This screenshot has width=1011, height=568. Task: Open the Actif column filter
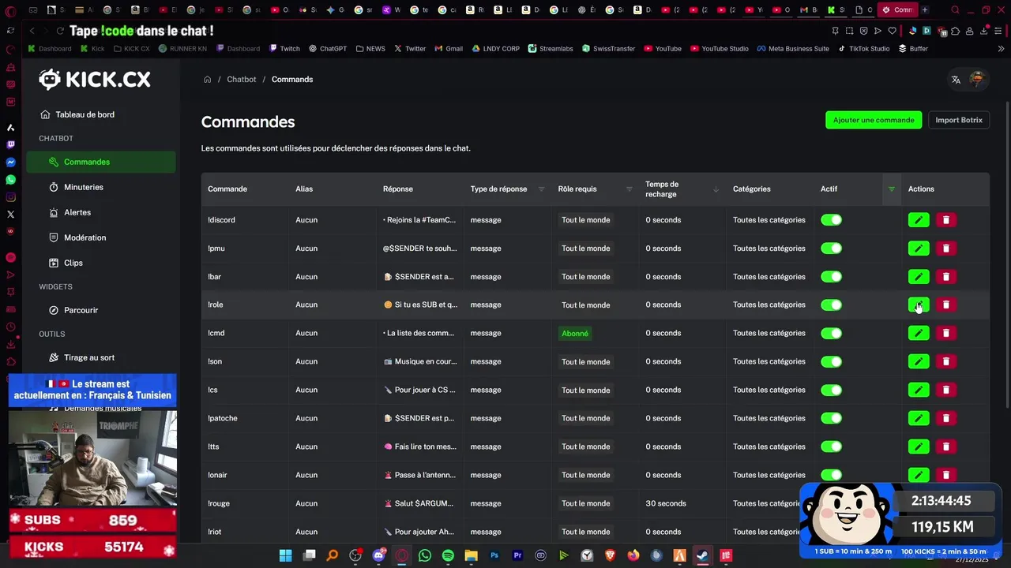[x=891, y=189]
